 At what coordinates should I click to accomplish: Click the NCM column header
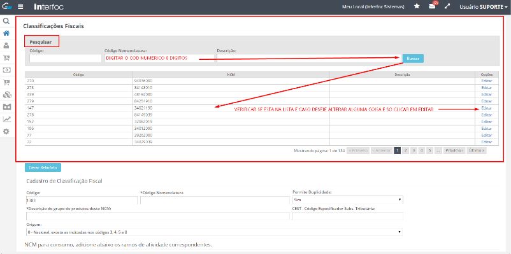[231, 74]
